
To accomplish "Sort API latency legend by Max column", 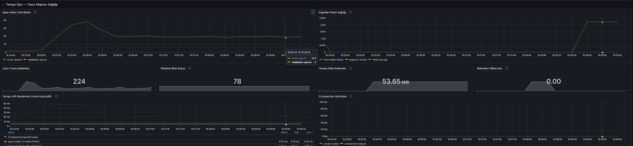I will click(x=297, y=132).
